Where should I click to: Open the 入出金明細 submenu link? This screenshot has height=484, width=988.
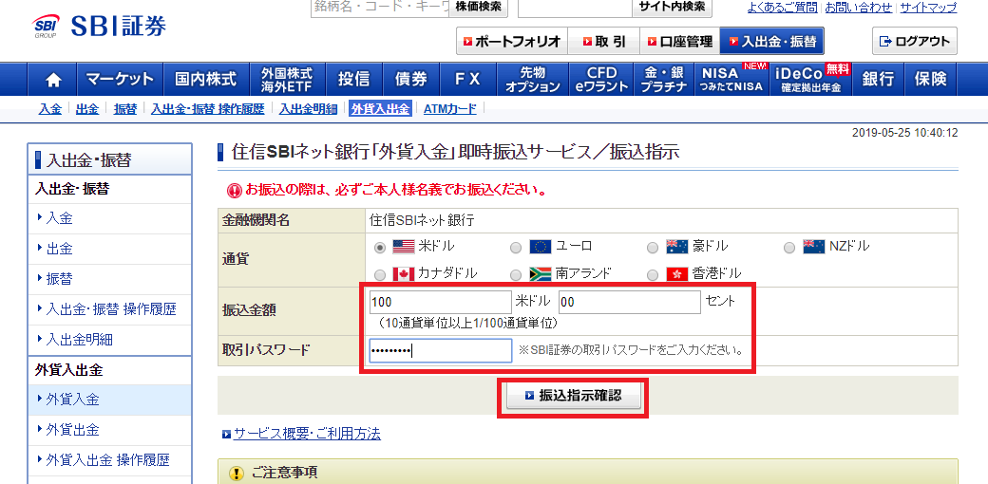click(x=308, y=109)
